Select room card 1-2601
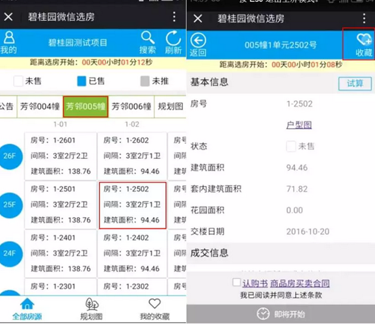Viewport: 375px width, 324px height. click(61, 156)
